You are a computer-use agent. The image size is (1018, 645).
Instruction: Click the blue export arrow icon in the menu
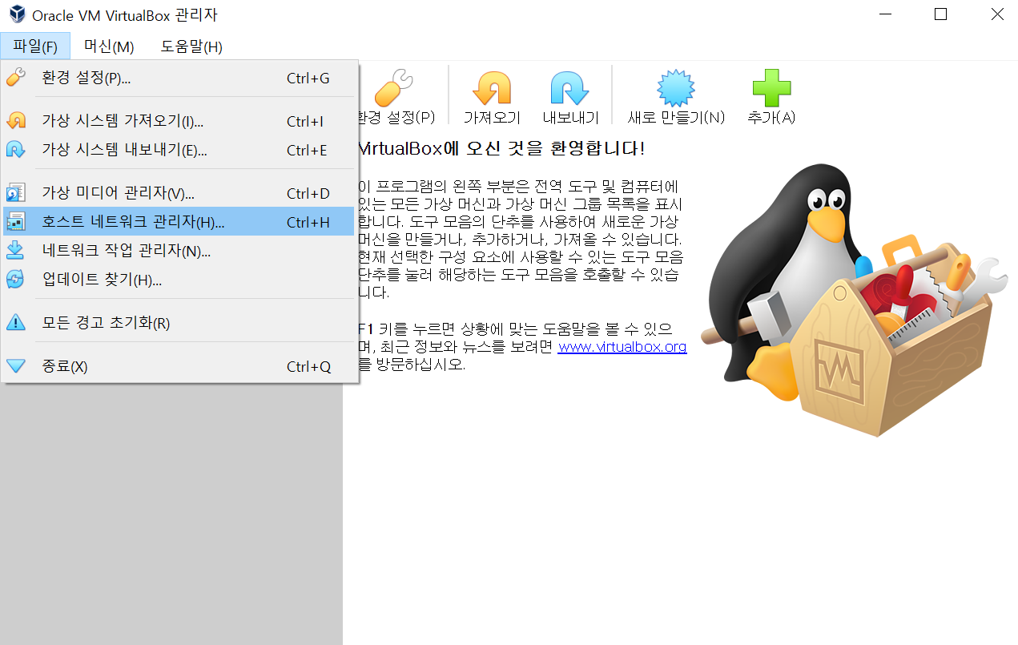click(x=16, y=150)
